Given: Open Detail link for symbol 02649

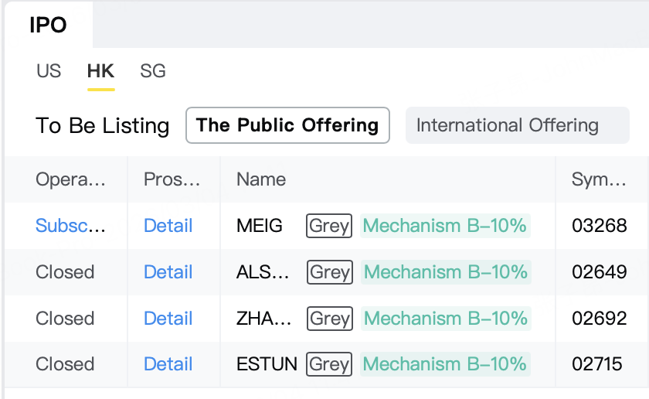Looking at the screenshot, I should point(168,272).
